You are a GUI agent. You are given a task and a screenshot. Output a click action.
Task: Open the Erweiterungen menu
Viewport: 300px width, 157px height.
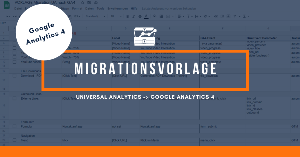point(117,8)
